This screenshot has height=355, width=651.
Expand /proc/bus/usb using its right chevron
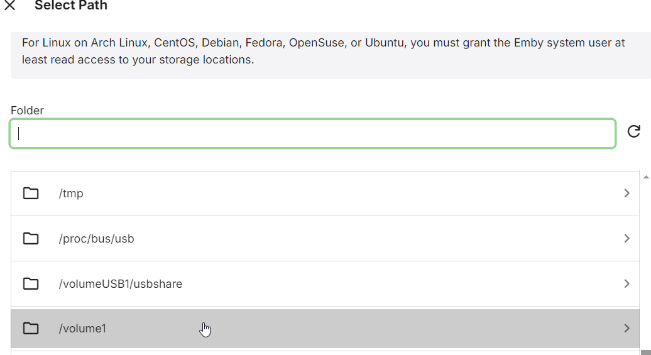click(x=626, y=239)
